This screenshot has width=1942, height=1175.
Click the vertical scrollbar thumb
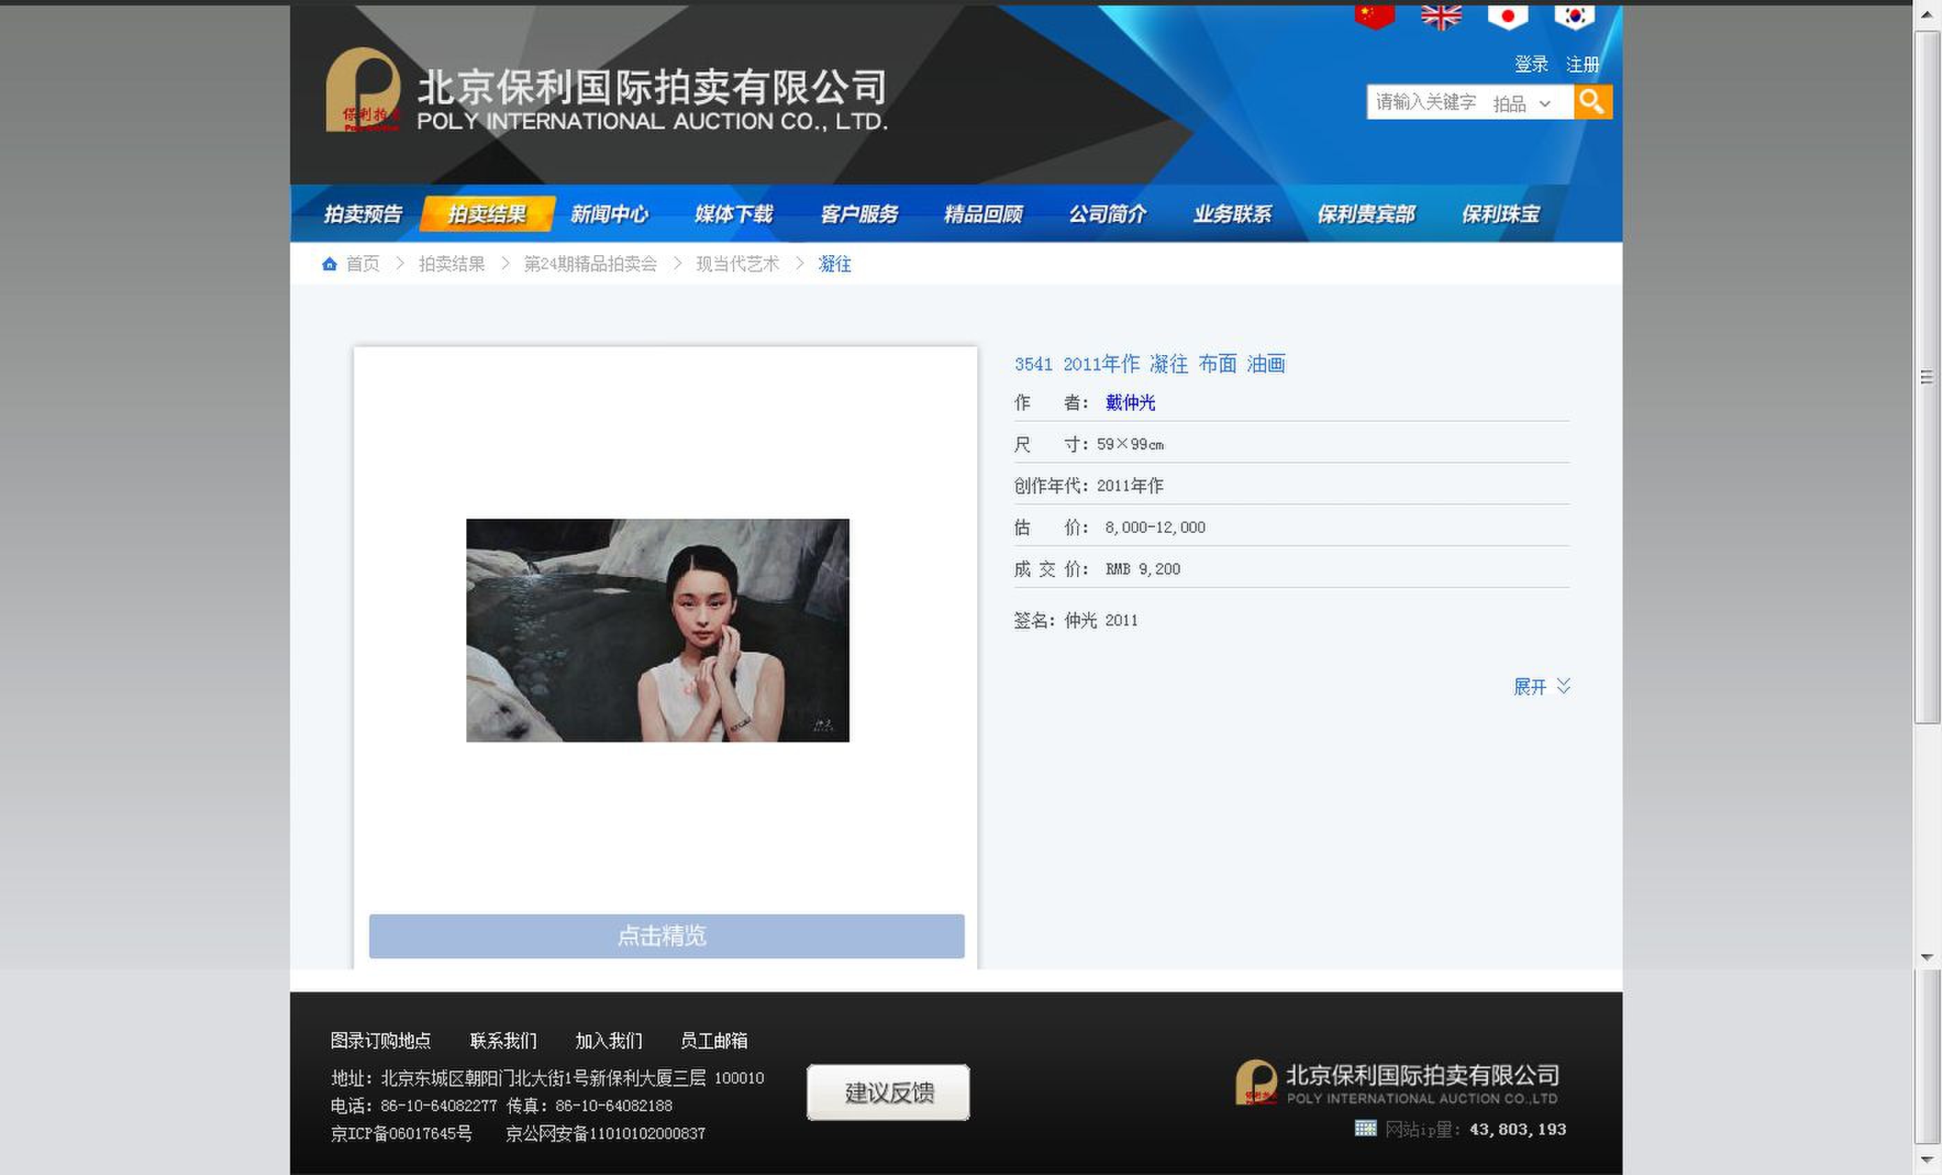[1927, 377]
